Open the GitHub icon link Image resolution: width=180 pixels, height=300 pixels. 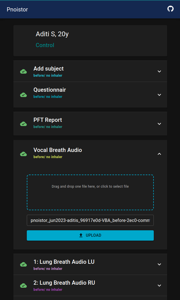[170, 9]
